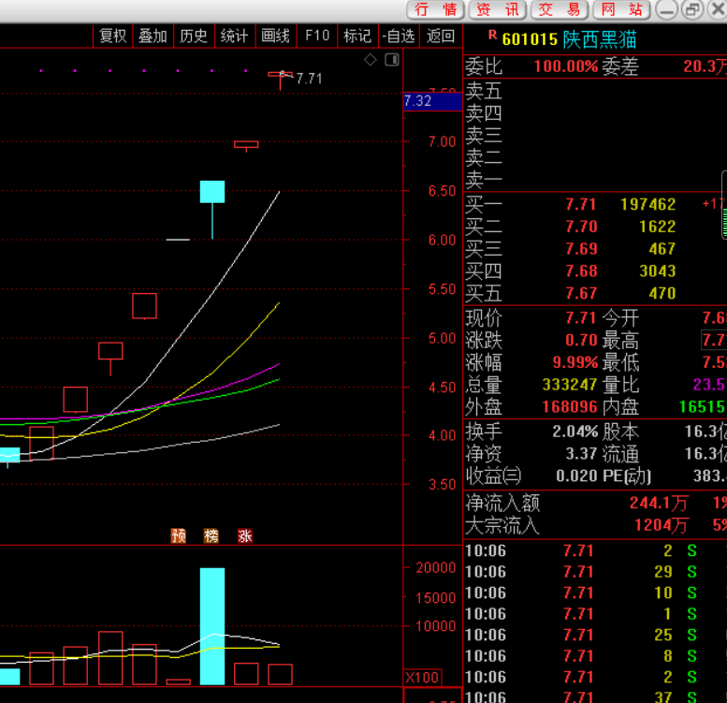The width and height of the screenshot is (727, 703).
Task: Open the 交易 trading menu
Action: (560, 10)
